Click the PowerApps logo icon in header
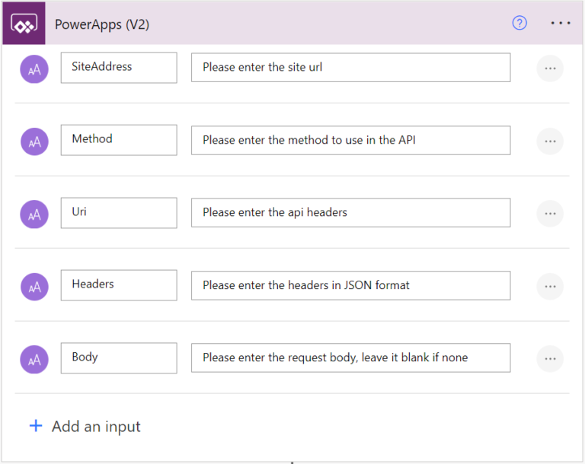 (x=24, y=24)
